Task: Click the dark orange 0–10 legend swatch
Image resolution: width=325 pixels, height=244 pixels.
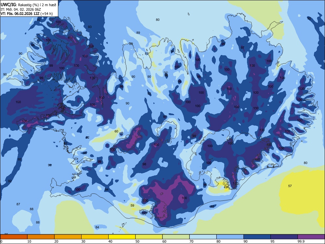Action: pos(14,237)
